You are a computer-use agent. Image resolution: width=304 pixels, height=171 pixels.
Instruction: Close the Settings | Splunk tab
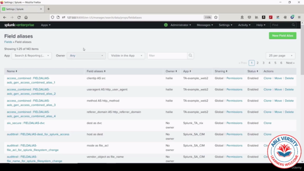[x=41, y=9]
